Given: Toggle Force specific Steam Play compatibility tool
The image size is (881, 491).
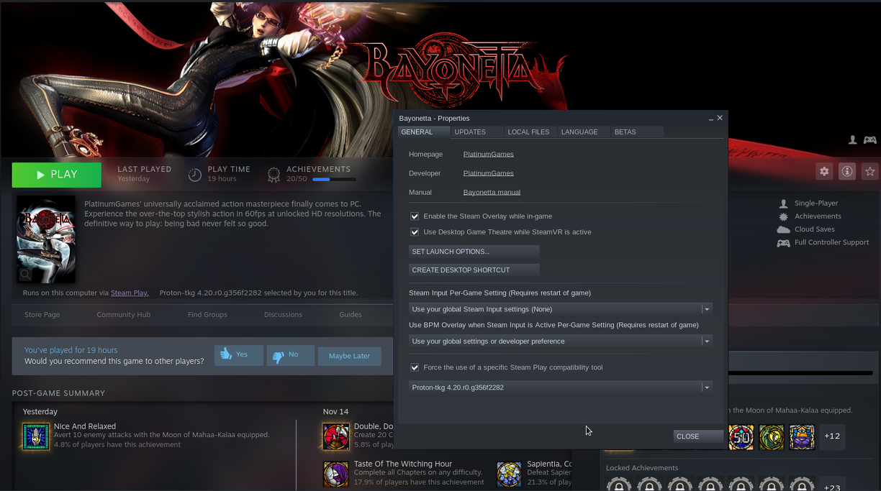Looking at the screenshot, I should (415, 367).
